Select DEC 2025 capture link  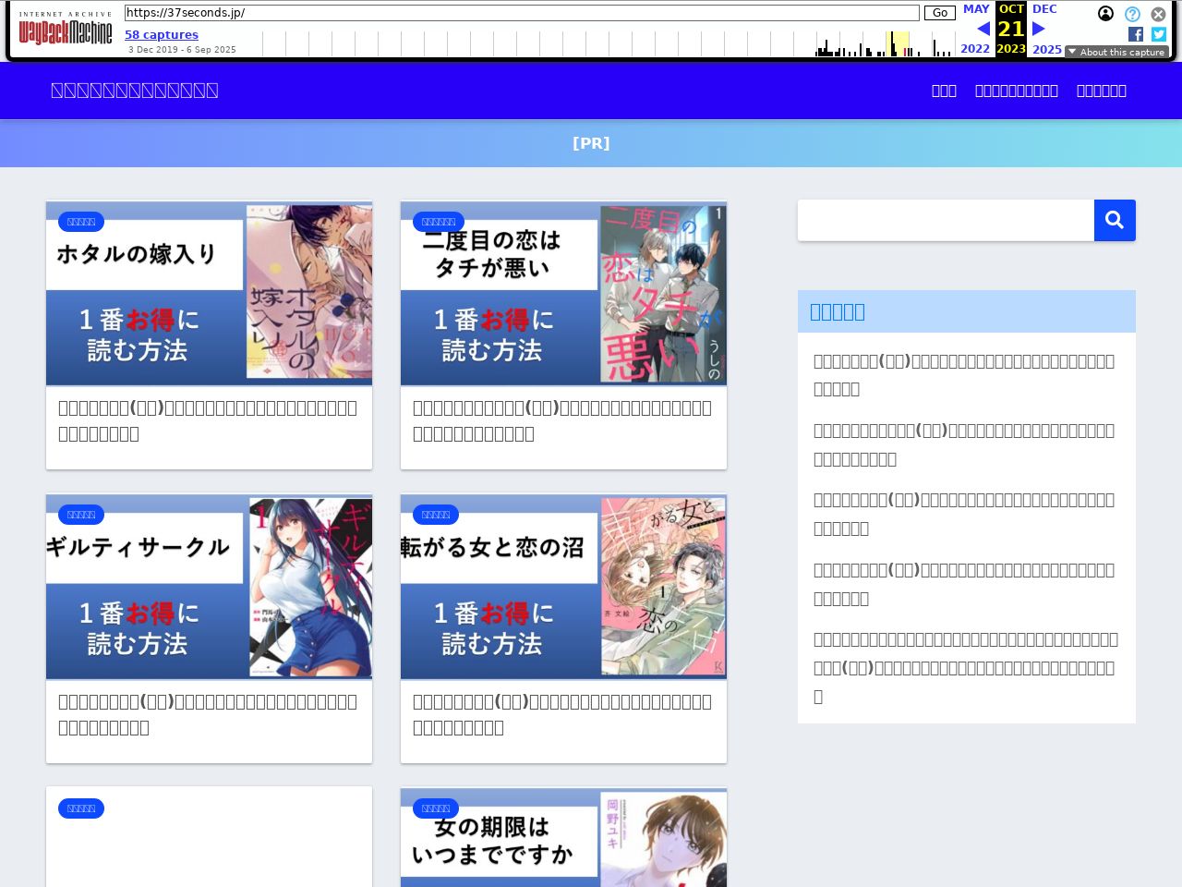(x=1045, y=9)
